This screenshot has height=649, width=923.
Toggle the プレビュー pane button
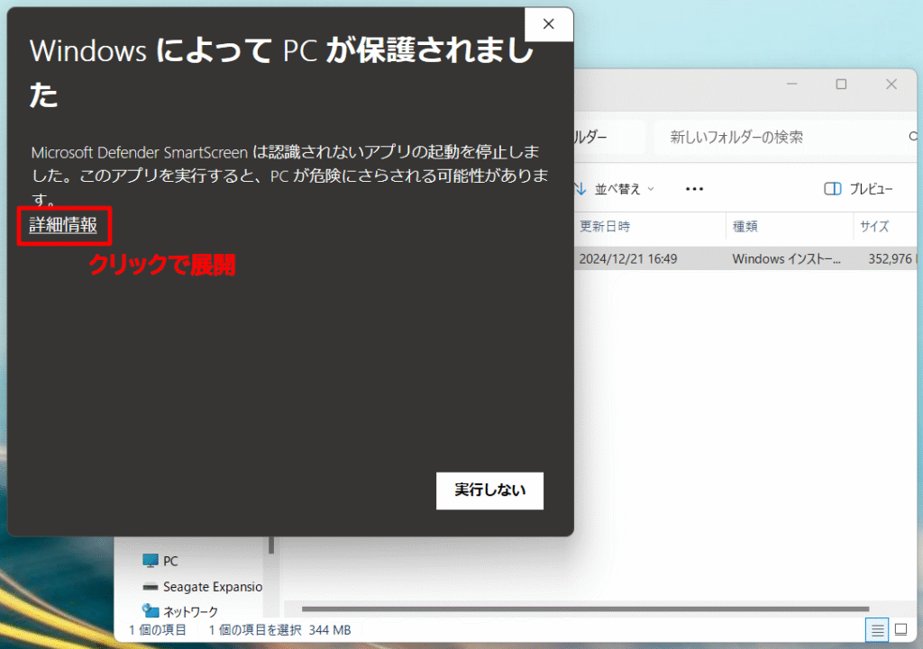pos(858,189)
